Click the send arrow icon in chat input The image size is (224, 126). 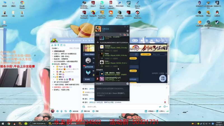pyautogui.click(x=160, y=107)
